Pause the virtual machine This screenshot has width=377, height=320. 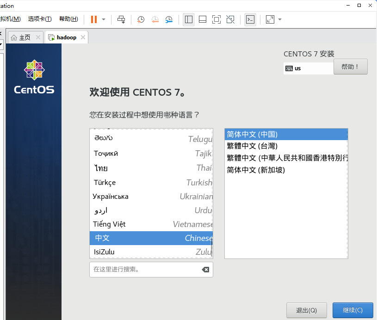(x=94, y=19)
